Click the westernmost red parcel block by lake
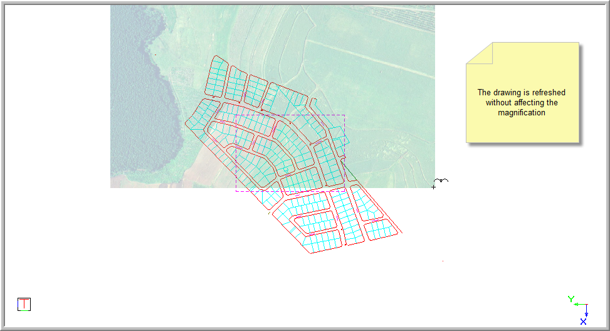 click(199, 115)
